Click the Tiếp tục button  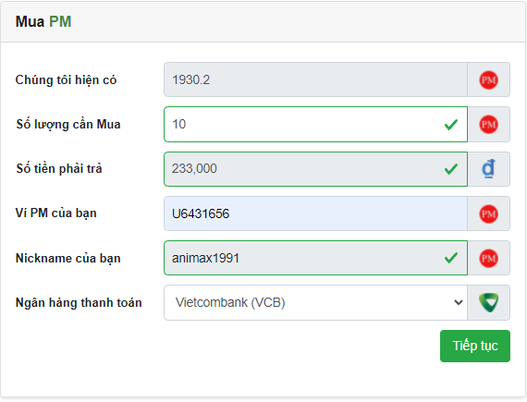click(x=475, y=346)
